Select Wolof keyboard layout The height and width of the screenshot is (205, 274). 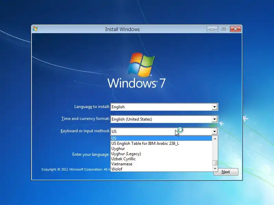coord(161,169)
